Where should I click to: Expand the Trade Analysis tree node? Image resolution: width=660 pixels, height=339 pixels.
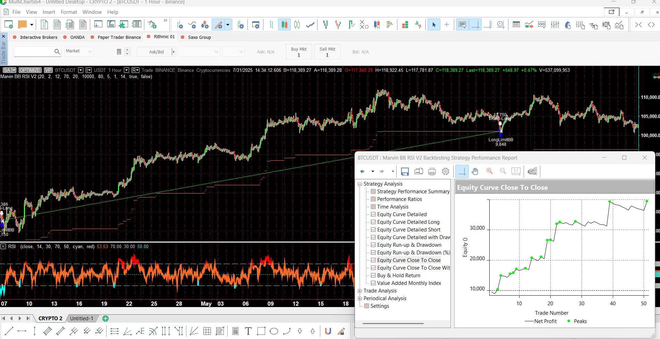[x=360, y=291]
